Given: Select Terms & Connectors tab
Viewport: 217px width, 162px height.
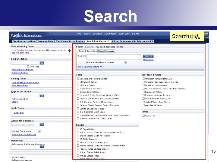Looking at the screenshot, I should [88, 51].
